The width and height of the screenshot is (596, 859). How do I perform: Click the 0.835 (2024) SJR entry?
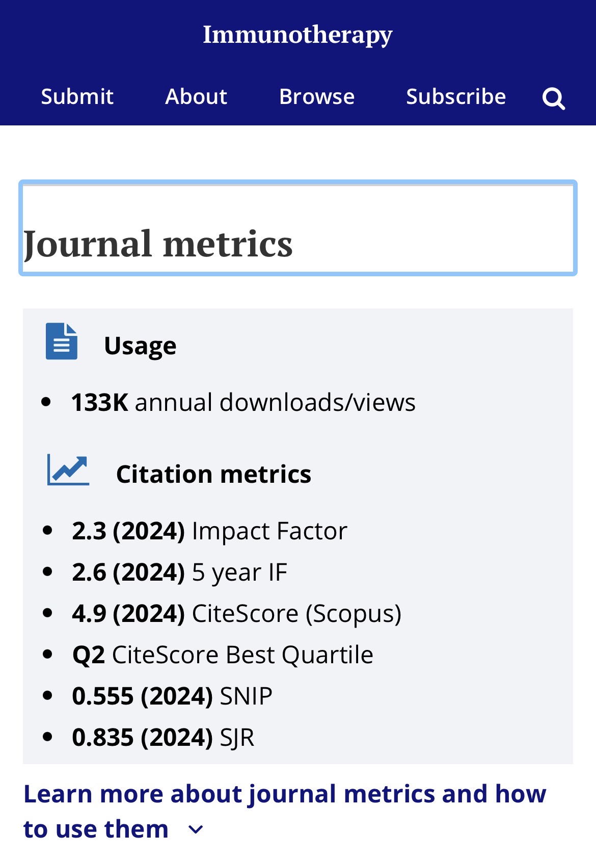(163, 737)
